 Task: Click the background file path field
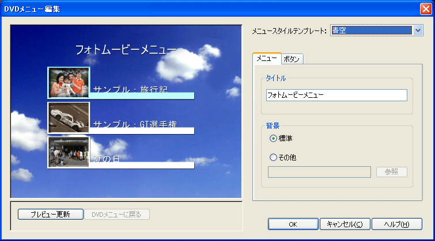tap(319, 172)
